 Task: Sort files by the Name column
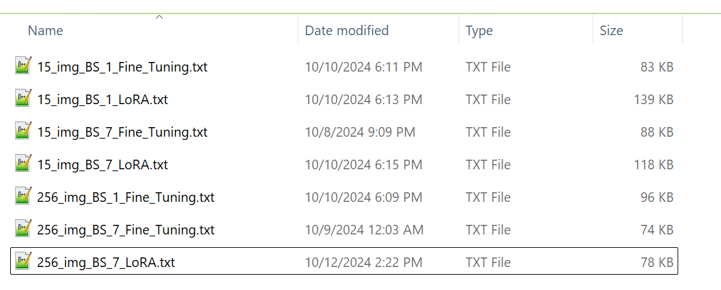click(45, 30)
